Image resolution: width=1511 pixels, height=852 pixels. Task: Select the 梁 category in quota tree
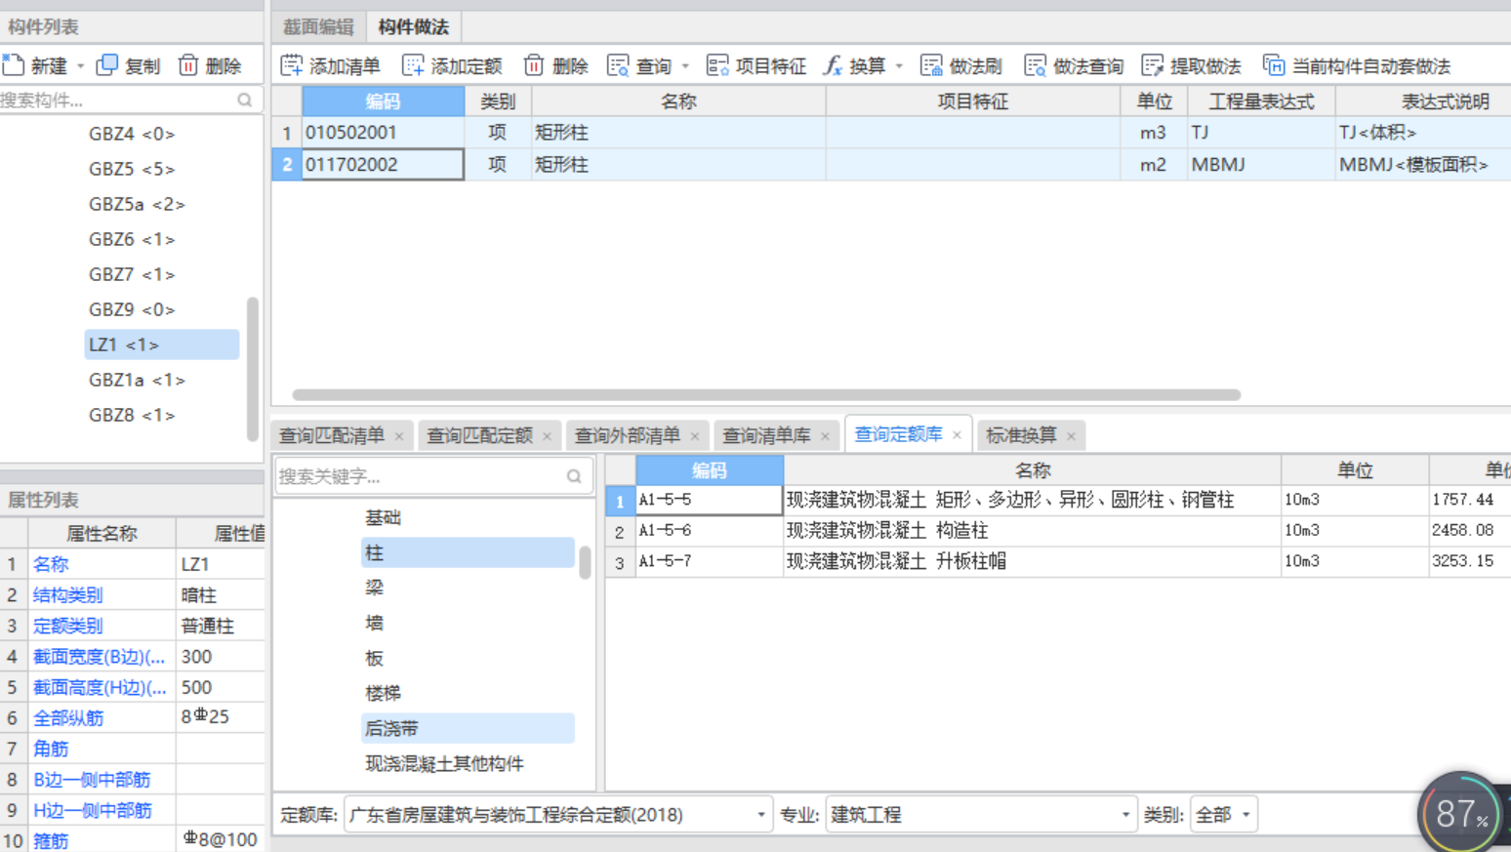coord(374,588)
